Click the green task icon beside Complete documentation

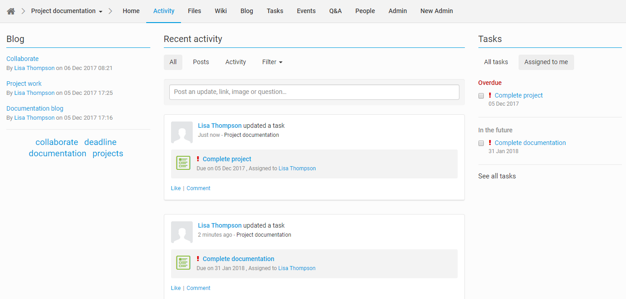pos(183,263)
